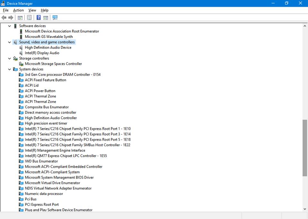Select 3rd Gen Core processor DRAM Controller - 0154
The image size is (308, 219).
[x=63, y=74]
